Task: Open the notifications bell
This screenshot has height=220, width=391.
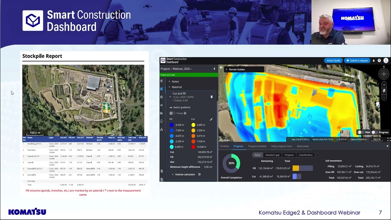Action: 374,61
